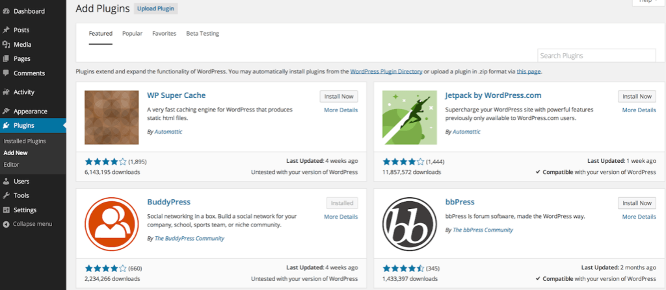Install the WP Super Cache plugin
This screenshot has width=666, height=290.
click(339, 96)
